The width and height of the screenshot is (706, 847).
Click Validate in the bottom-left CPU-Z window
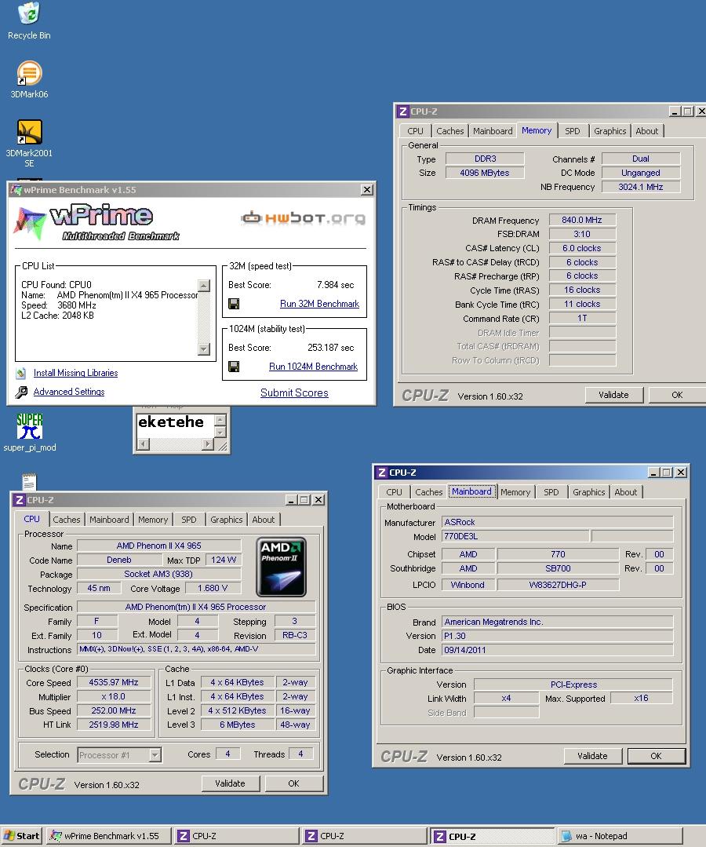pyautogui.click(x=230, y=783)
